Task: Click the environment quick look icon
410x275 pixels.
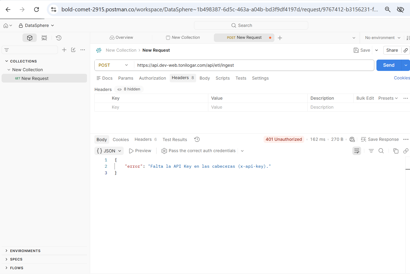Action: pyautogui.click(x=408, y=38)
